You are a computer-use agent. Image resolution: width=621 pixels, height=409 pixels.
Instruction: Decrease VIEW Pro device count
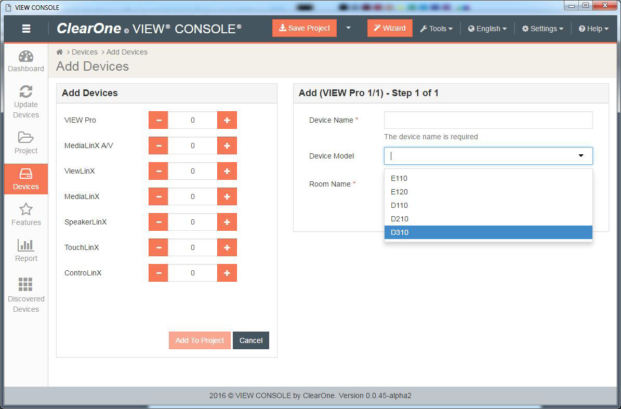pyautogui.click(x=158, y=120)
